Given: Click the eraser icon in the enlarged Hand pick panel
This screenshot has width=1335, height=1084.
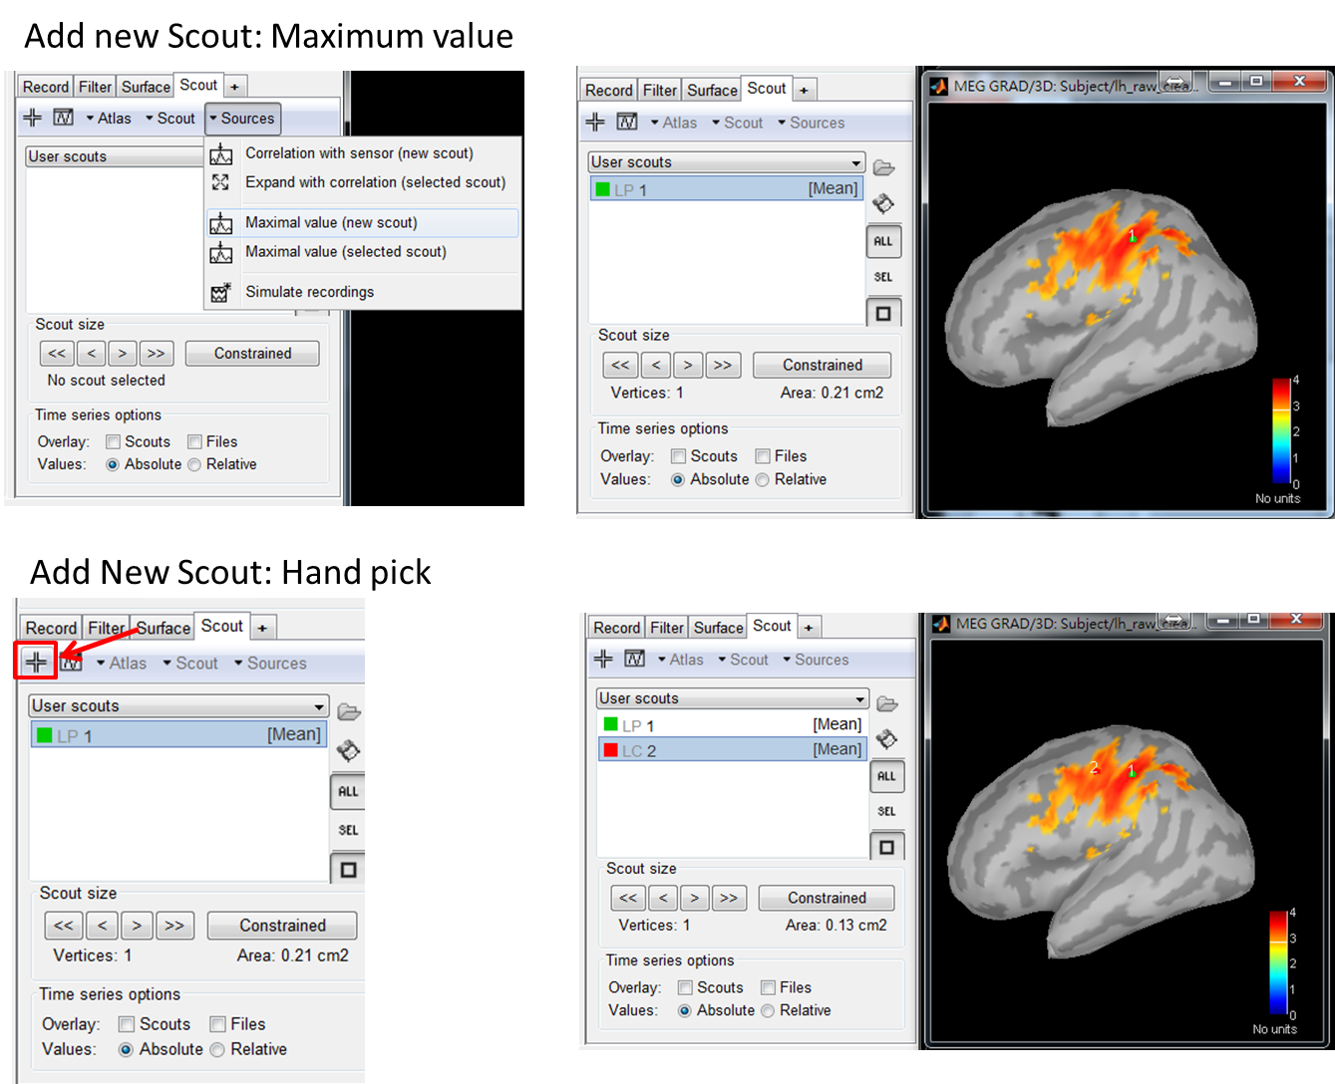Looking at the screenshot, I should 348,750.
